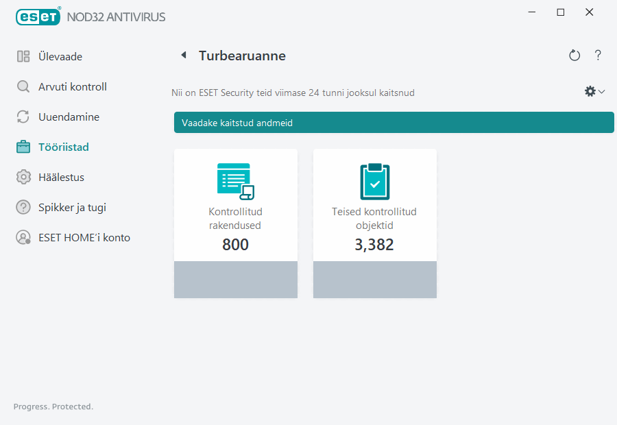Open Spikker ja tugi help section
Image resolution: width=617 pixels, height=425 pixels.
tap(71, 207)
